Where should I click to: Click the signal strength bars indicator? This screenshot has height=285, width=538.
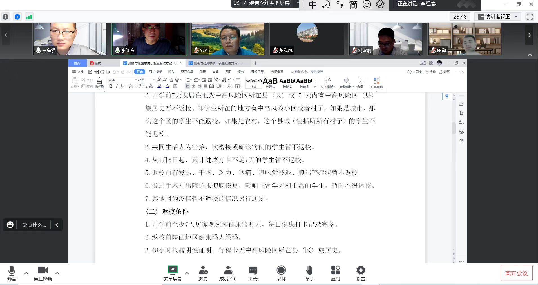click(29, 17)
